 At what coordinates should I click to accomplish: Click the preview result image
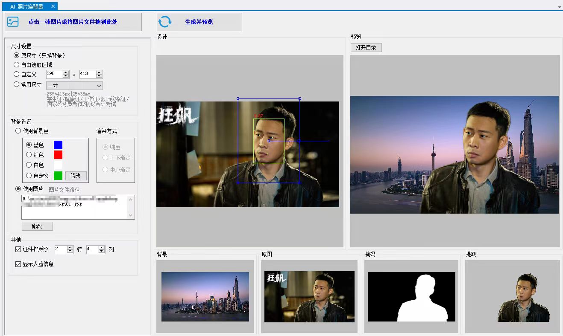[x=455, y=155]
